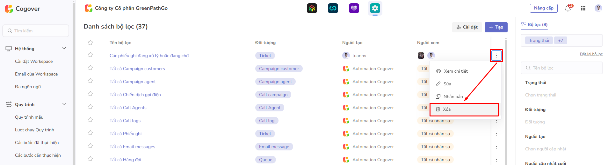
Task: Click the 'Email message' object tag
Action: [274, 147]
